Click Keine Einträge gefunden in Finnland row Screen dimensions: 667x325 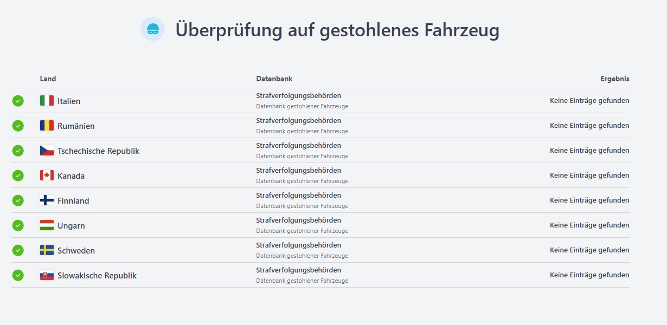click(589, 200)
